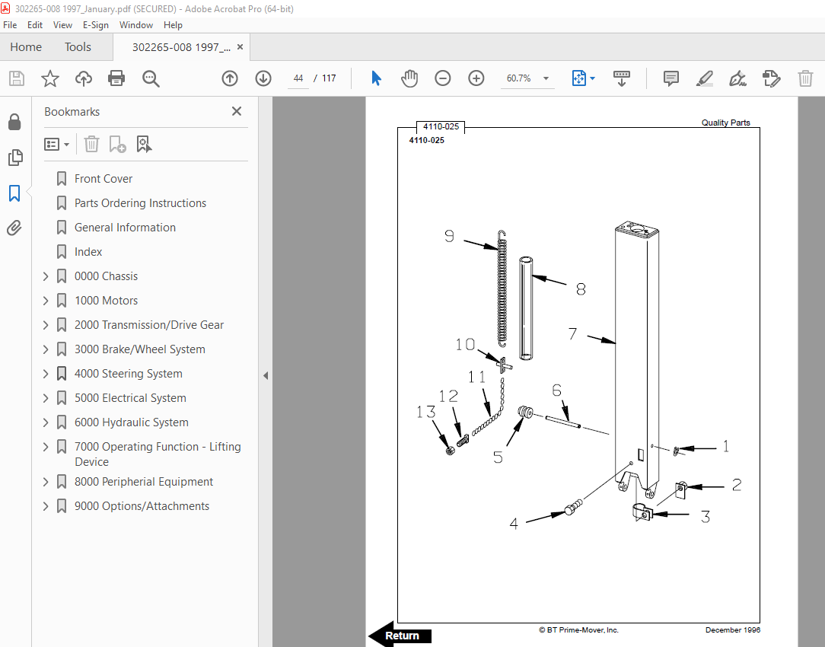Screen dimensions: 825x647
Task: Select the 302265-008 1997 document tab
Action: pyautogui.click(x=181, y=47)
